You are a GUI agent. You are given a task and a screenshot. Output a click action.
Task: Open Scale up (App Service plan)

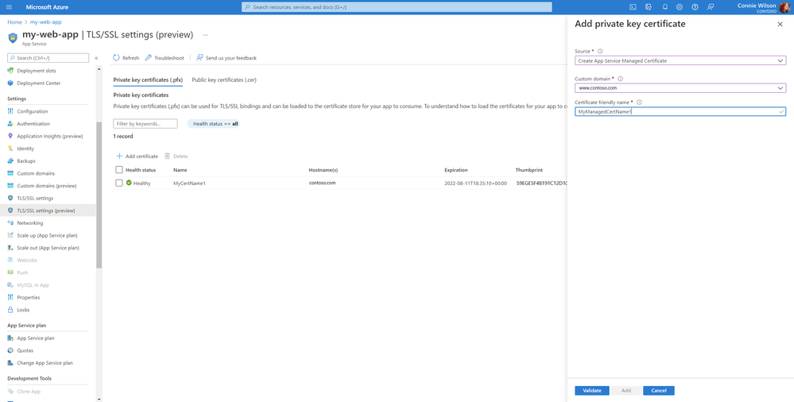point(48,235)
